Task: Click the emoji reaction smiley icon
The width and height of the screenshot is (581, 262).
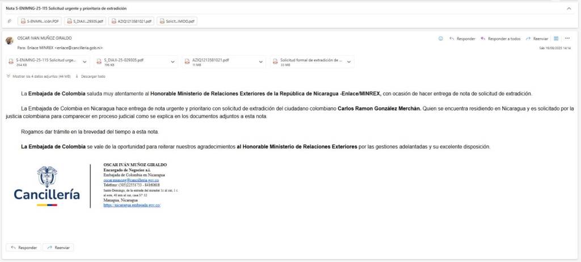Action: pos(441,39)
